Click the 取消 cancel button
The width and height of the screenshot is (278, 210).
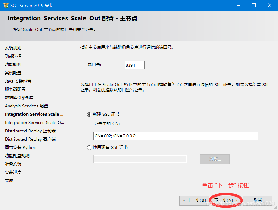click(258, 200)
